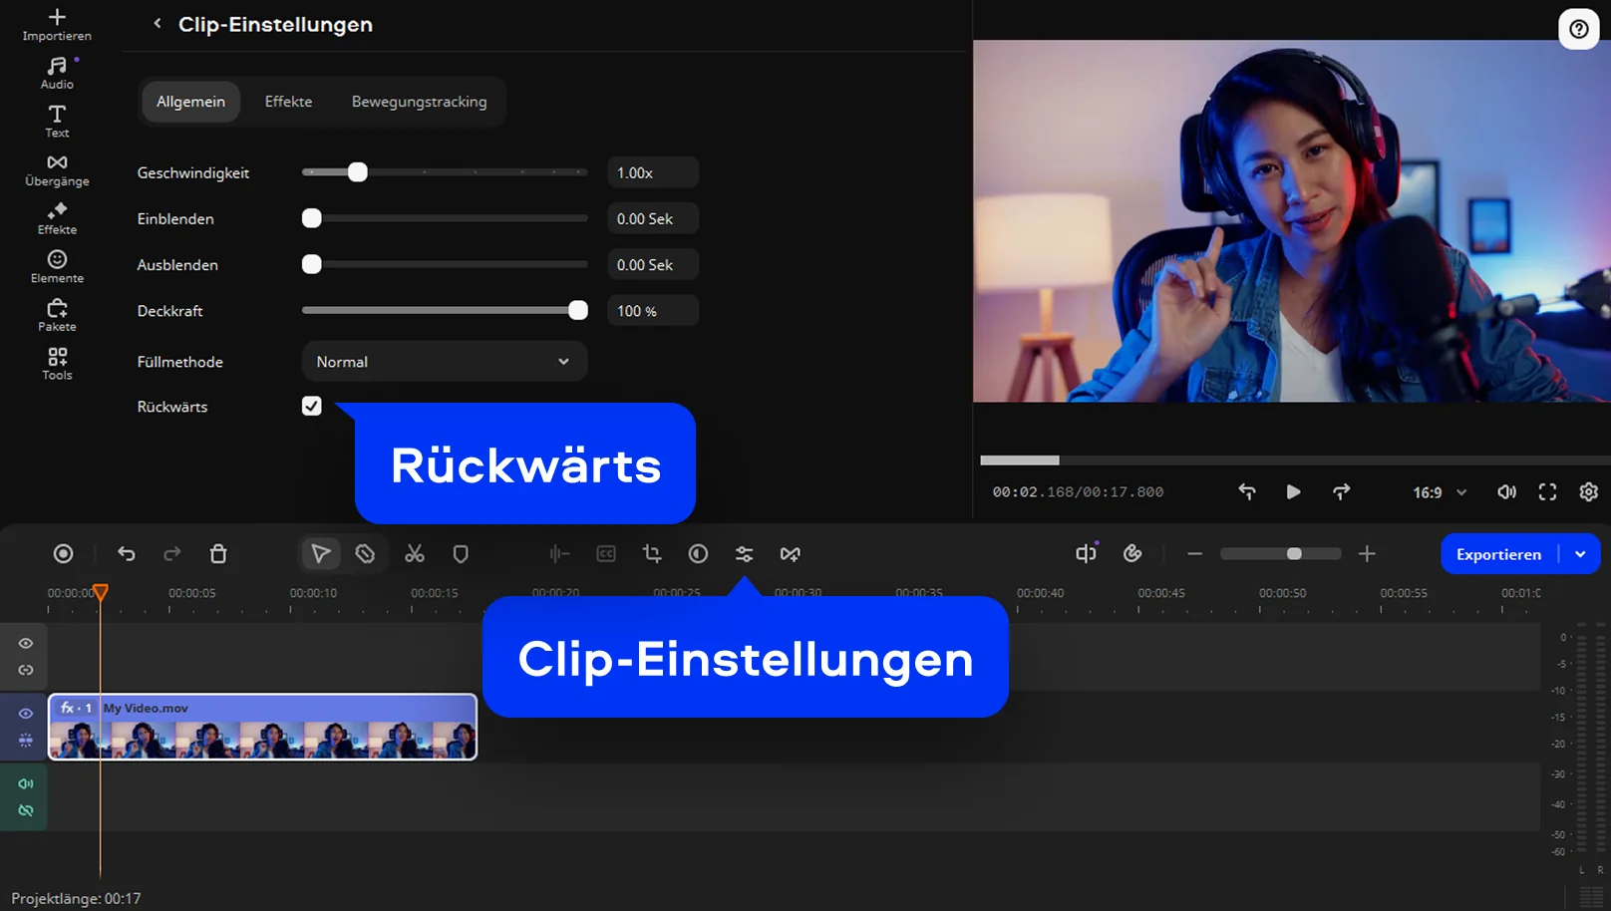Mute the audio track
1611x911 pixels.
coord(26,783)
